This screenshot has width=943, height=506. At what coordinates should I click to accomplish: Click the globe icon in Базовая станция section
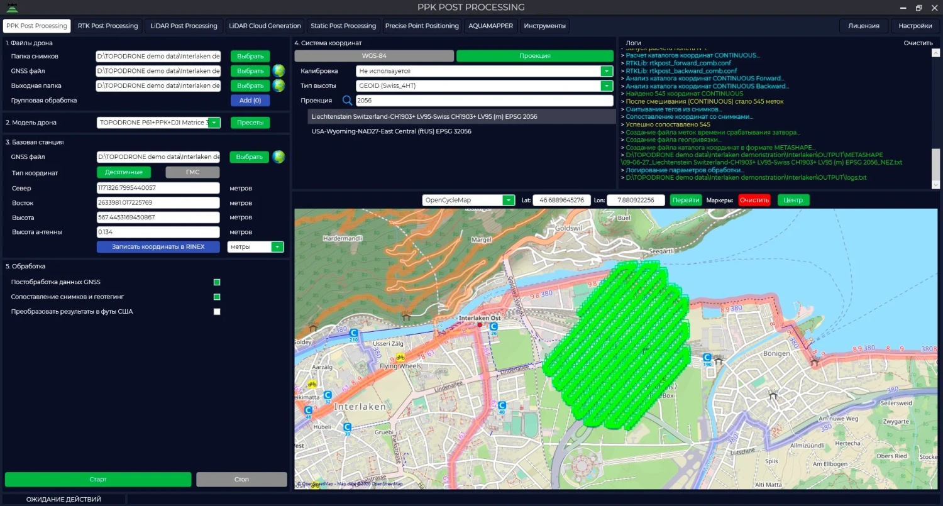[279, 157]
